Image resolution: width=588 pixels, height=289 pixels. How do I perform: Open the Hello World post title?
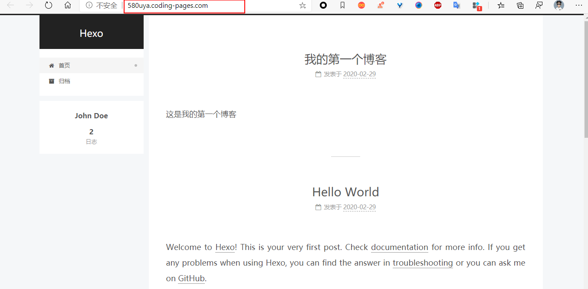pos(345,192)
